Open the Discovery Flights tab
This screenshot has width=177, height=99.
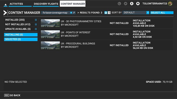[x=46, y=4]
